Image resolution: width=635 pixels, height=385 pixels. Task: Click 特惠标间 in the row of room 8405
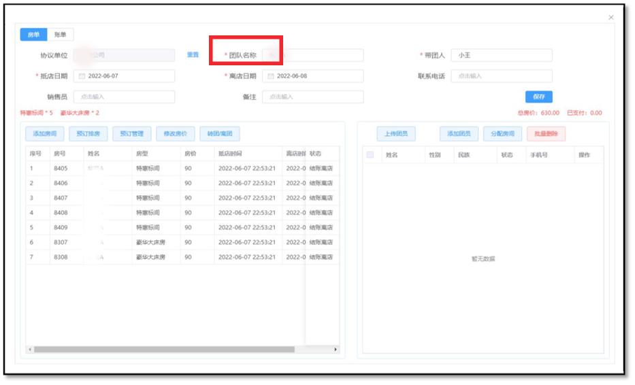[148, 169]
